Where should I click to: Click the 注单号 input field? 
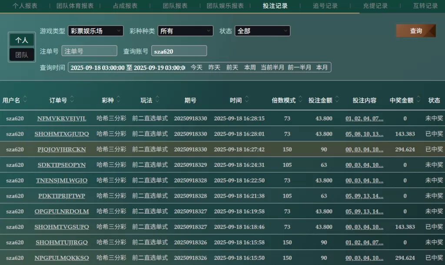[x=90, y=51]
